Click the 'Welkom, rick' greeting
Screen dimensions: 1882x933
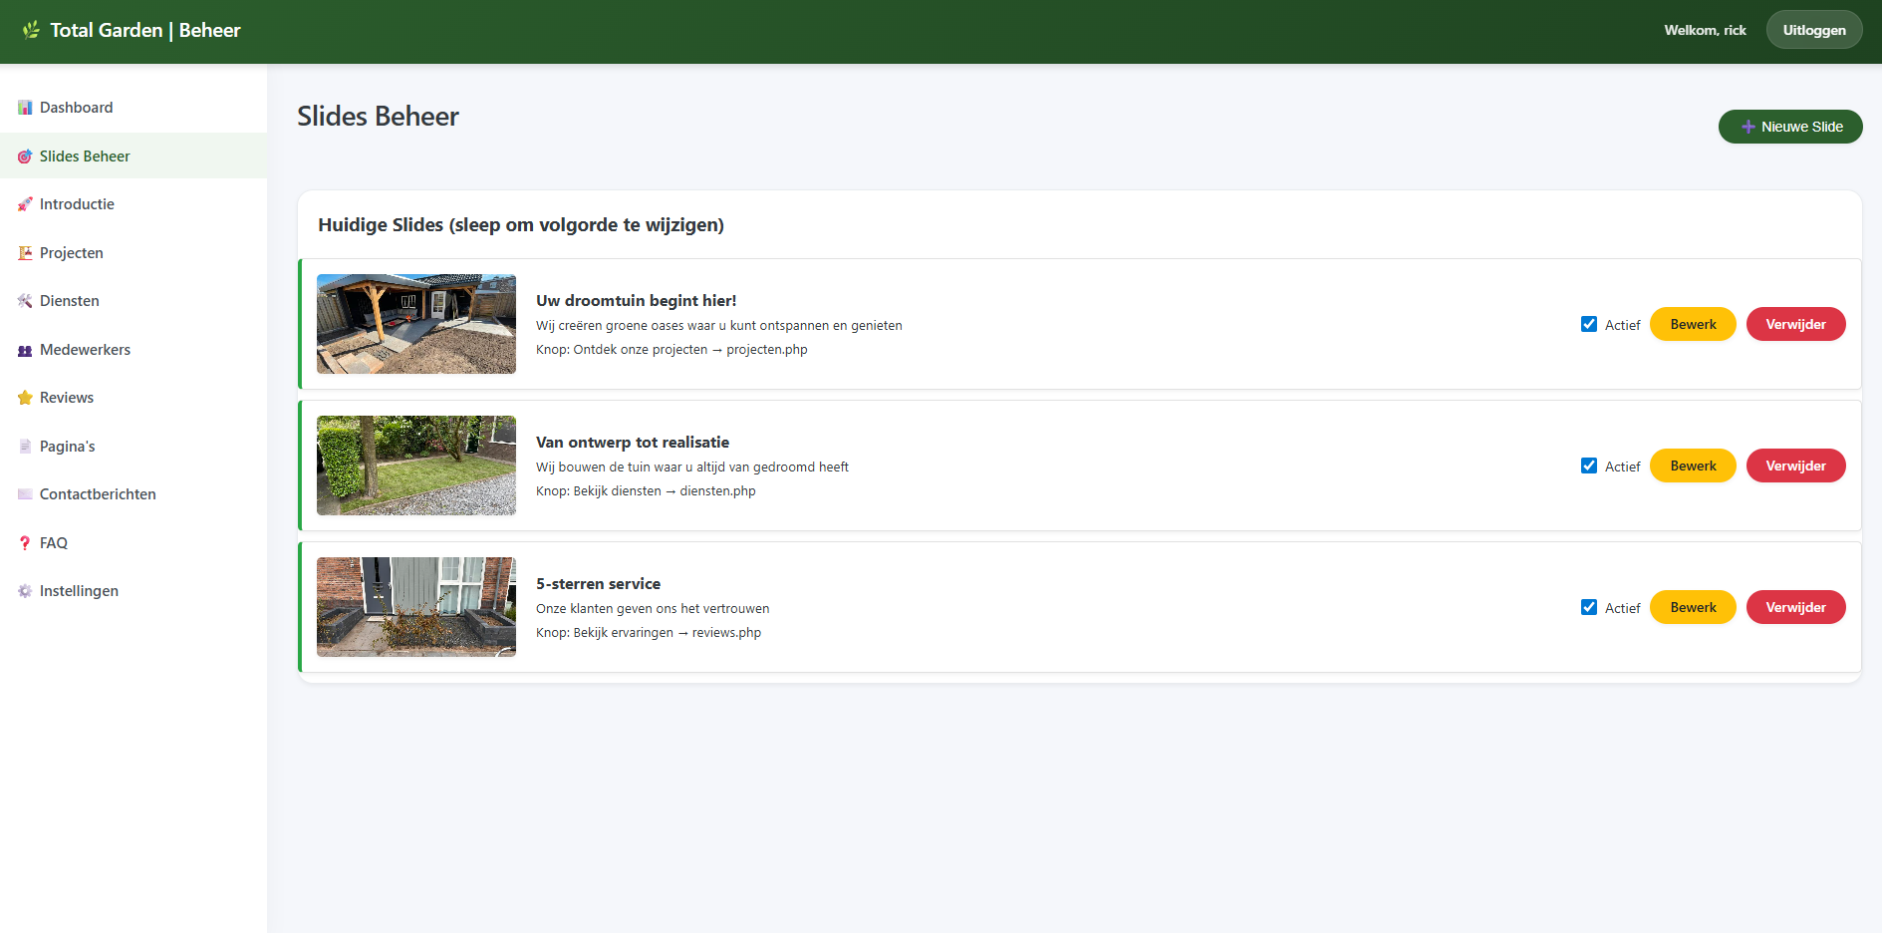[1705, 30]
